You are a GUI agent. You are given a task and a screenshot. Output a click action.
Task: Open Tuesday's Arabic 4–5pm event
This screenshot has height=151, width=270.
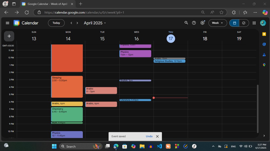pyautogui.click(x=101, y=90)
